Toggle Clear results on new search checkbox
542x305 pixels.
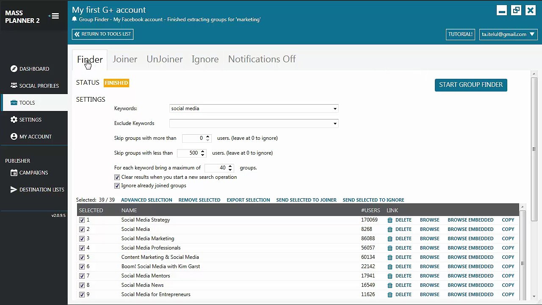click(117, 177)
